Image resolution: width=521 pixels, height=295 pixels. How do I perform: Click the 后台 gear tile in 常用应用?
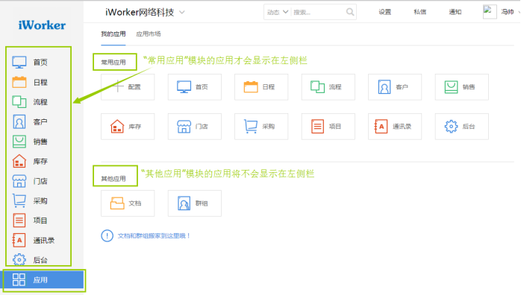click(461, 127)
